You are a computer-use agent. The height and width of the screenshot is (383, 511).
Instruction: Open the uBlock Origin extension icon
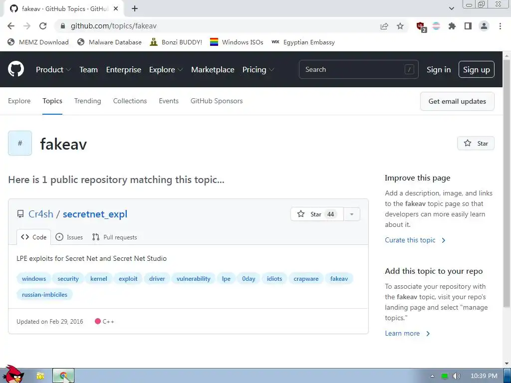coord(421,26)
